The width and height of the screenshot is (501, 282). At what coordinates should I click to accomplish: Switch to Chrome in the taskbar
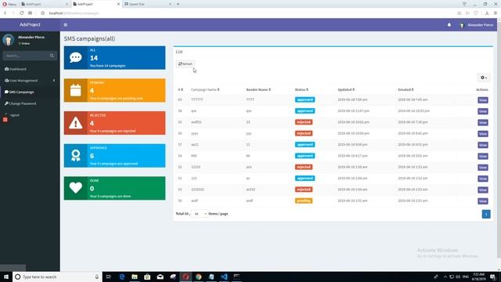(198, 277)
